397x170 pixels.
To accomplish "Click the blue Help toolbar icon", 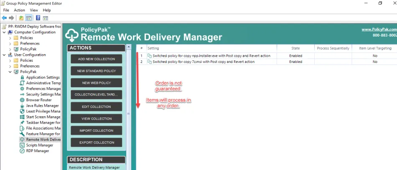I will tap(38, 18).
